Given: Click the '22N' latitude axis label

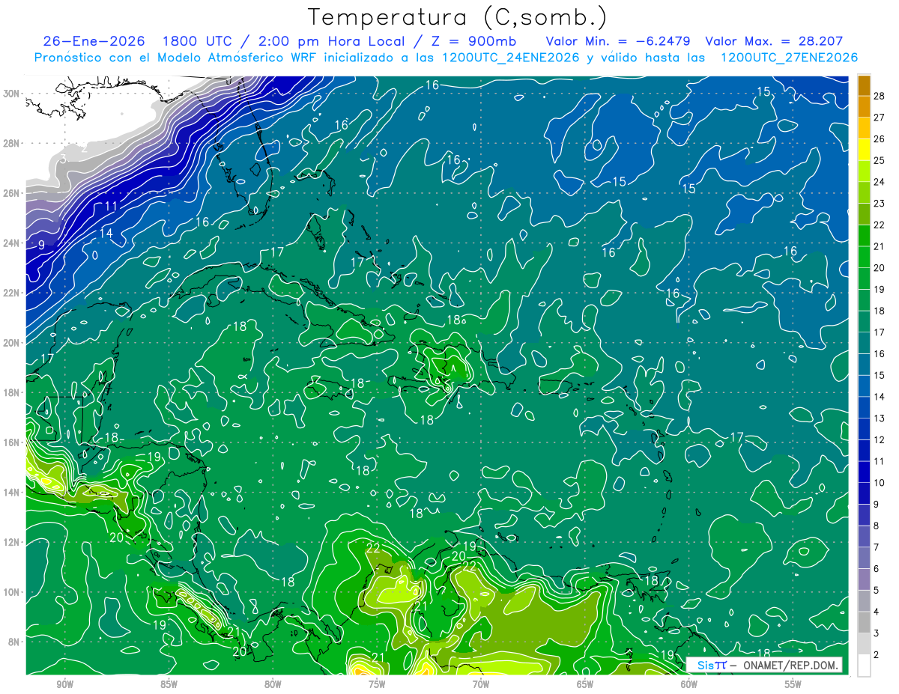Looking at the screenshot, I should (x=10, y=293).
